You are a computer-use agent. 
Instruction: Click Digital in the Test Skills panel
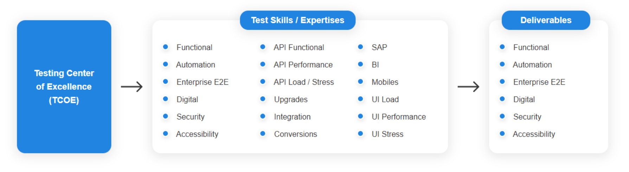(187, 99)
